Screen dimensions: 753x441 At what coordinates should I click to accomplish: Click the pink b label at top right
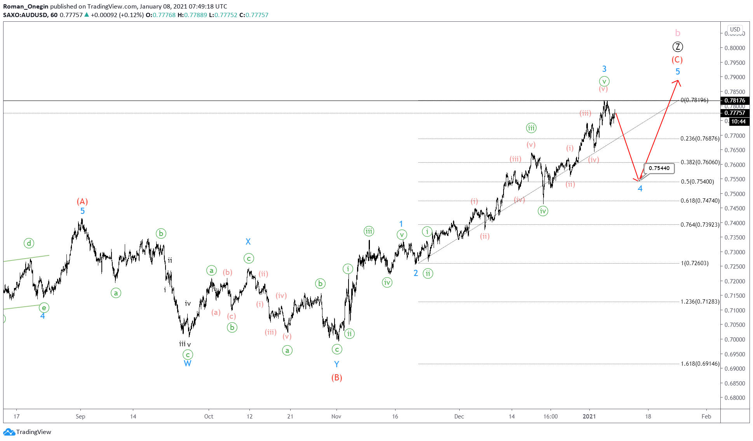(x=678, y=33)
